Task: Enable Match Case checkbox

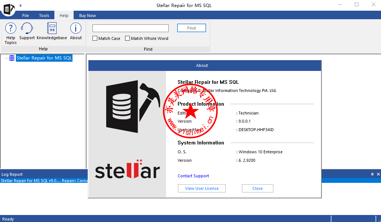Action: point(95,38)
